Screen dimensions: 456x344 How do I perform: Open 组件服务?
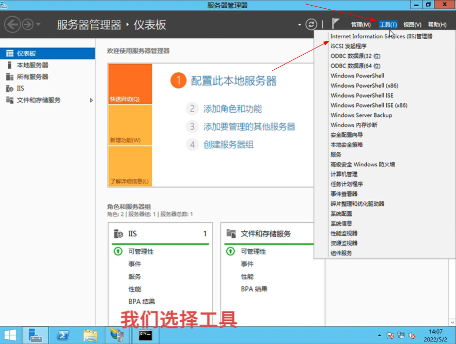click(341, 253)
